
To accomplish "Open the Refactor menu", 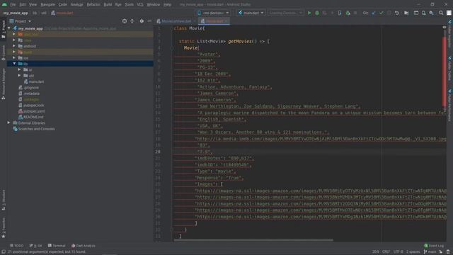I will [x=93, y=4].
